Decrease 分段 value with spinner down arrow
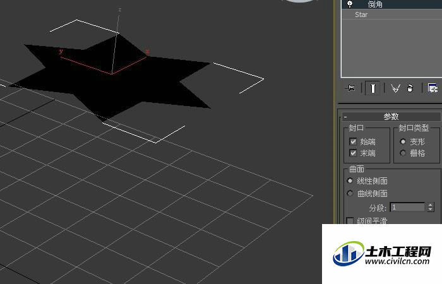The width and height of the screenshot is (442, 284). click(x=430, y=210)
